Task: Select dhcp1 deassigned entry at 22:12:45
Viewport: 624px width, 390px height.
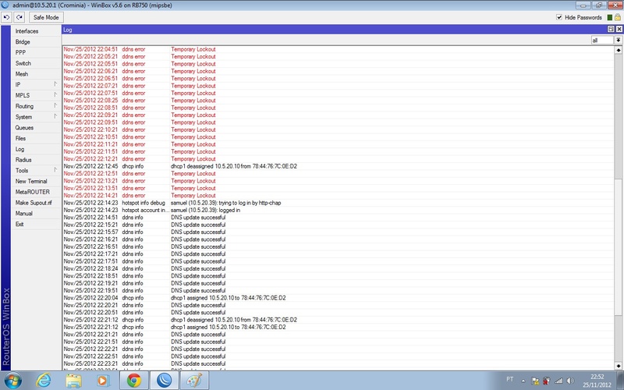Action: point(338,166)
